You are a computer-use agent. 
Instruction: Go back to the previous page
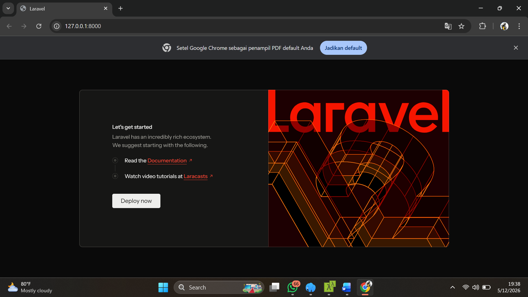click(9, 26)
